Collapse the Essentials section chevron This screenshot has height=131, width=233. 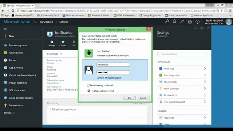[61, 54]
